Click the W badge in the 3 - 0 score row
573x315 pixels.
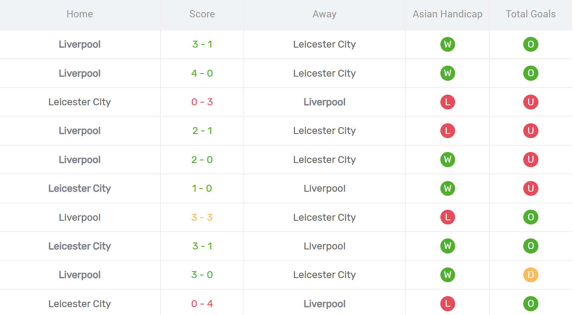(x=448, y=275)
